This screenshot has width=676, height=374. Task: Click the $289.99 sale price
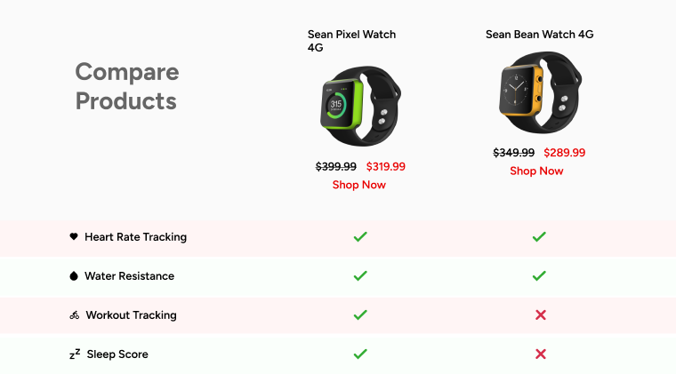point(564,153)
